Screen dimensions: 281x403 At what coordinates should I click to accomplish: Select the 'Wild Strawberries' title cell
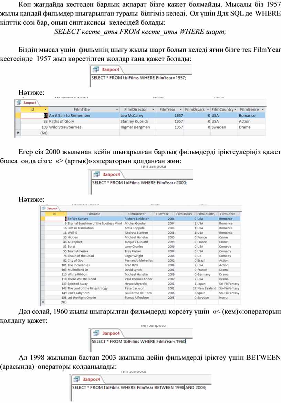(x=84, y=127)
